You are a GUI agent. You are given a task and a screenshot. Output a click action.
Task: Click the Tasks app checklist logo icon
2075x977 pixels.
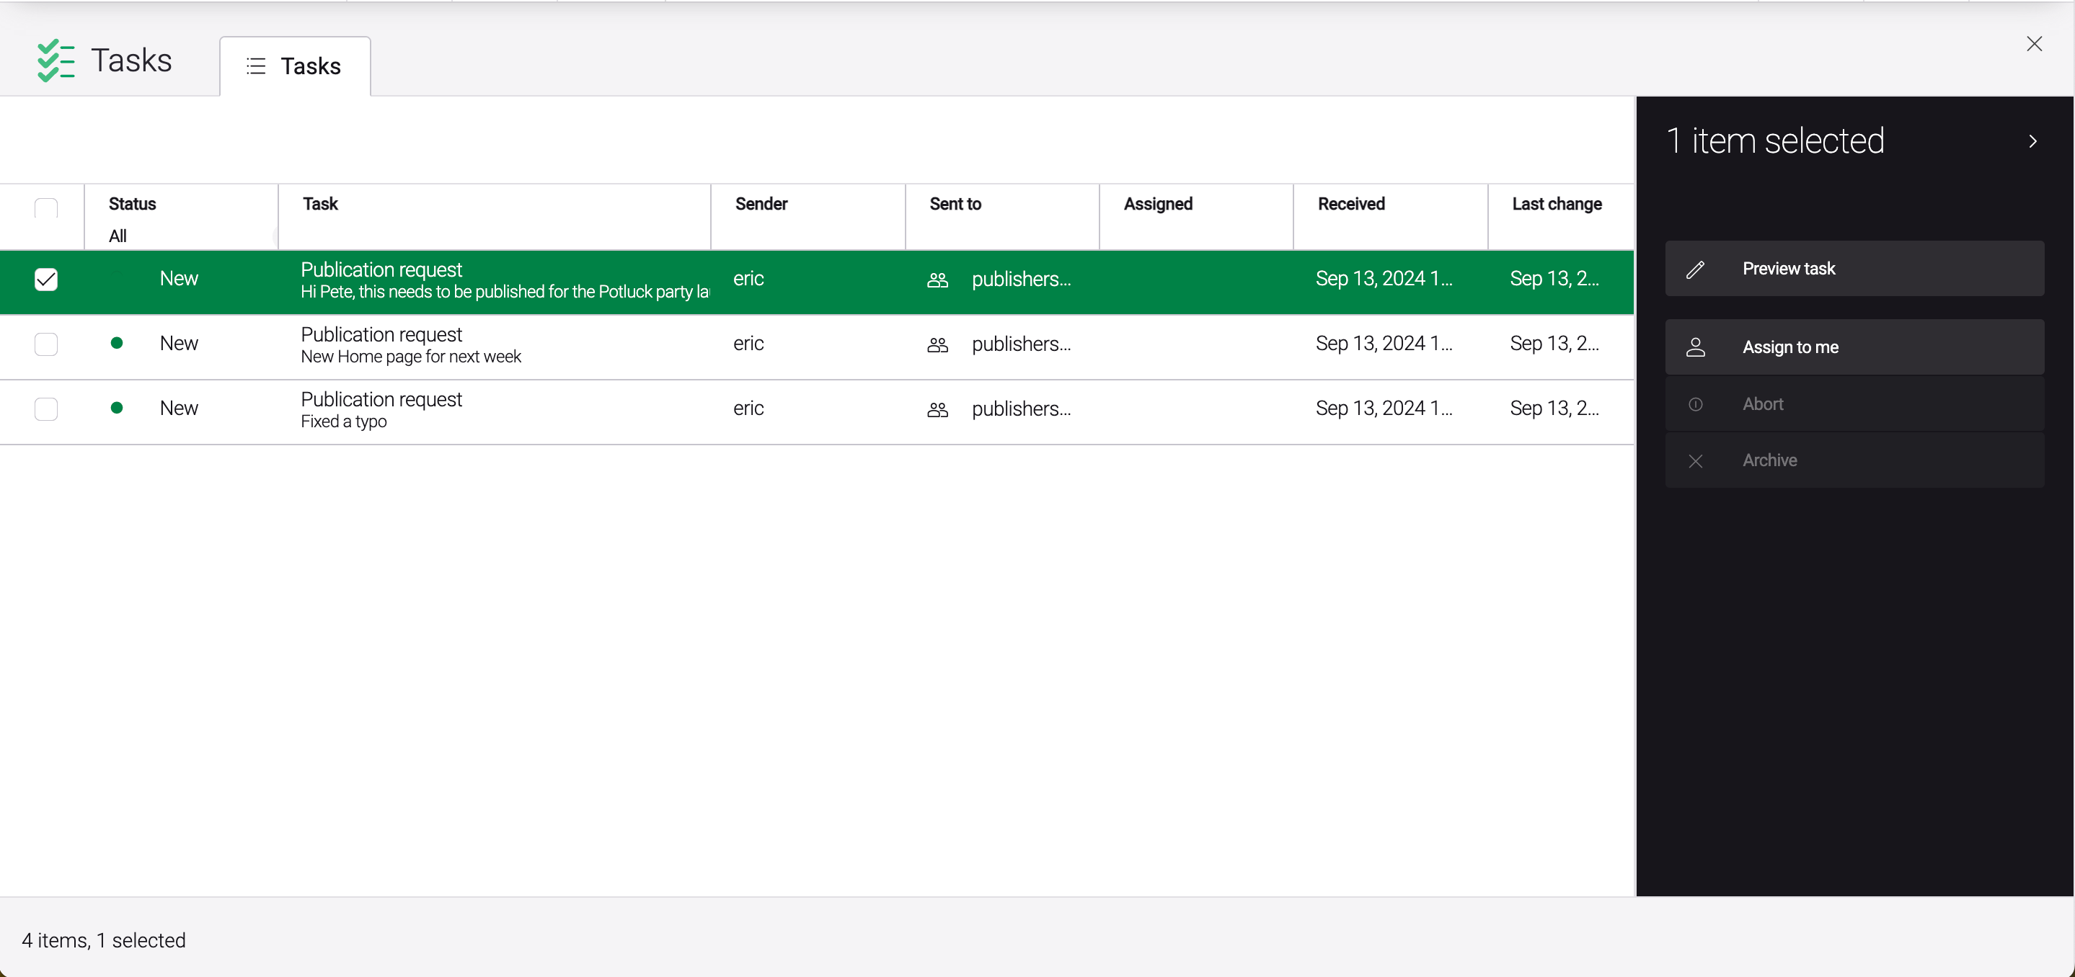pos(56,61)
